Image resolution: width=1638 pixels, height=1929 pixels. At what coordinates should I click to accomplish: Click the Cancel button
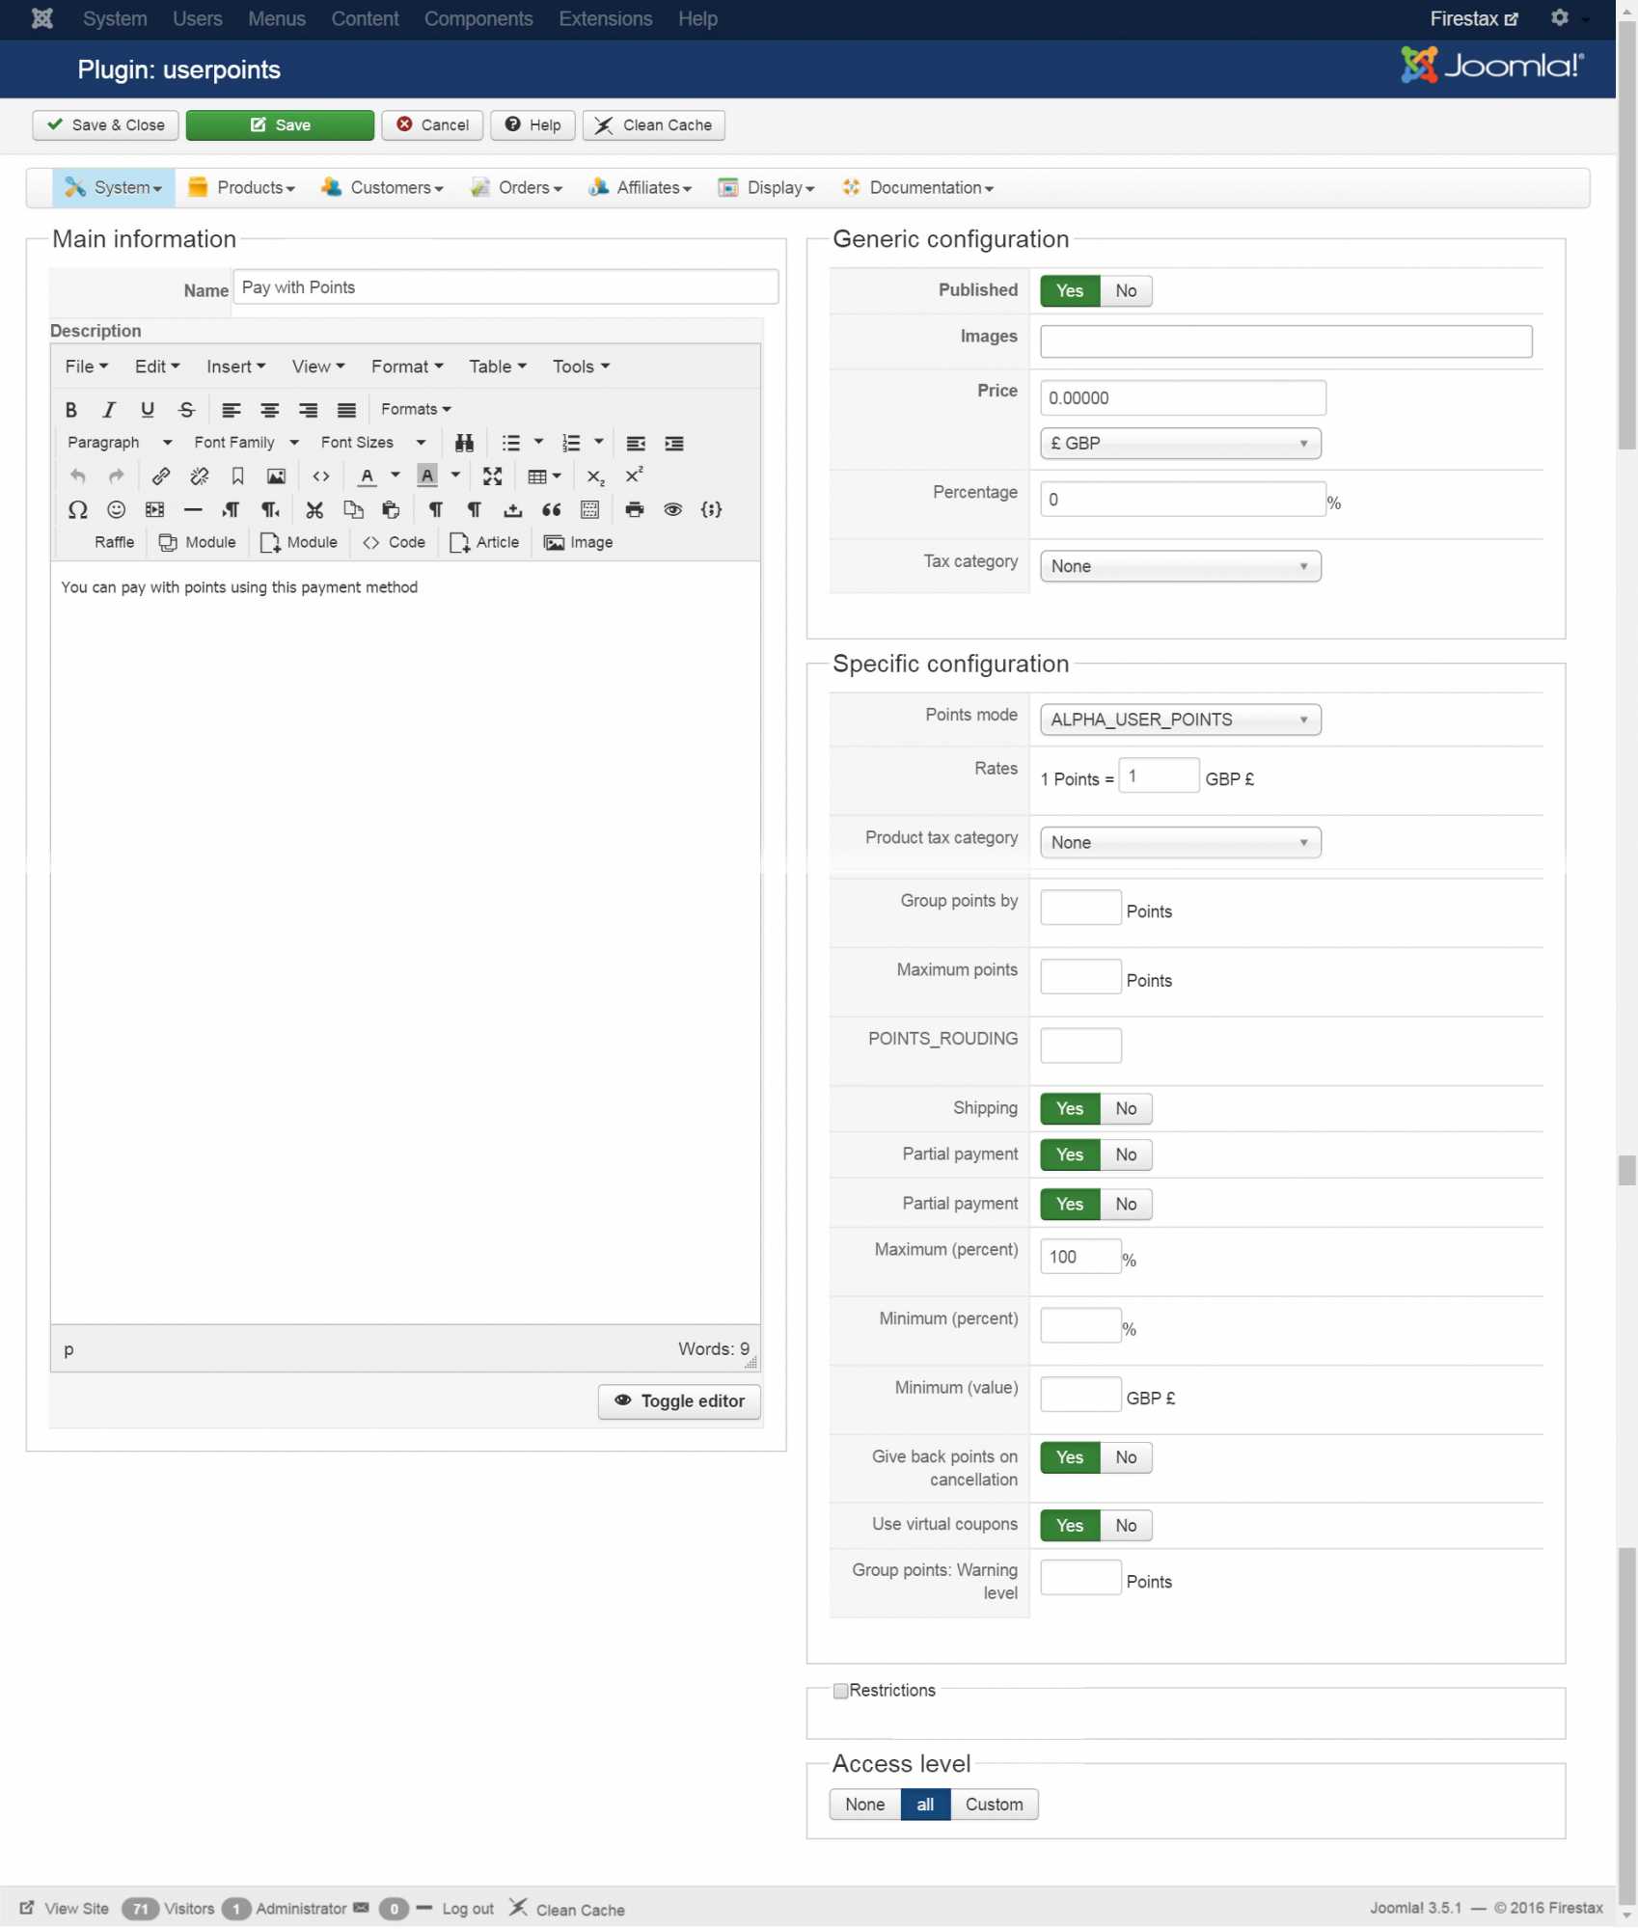tap(432, 125)
